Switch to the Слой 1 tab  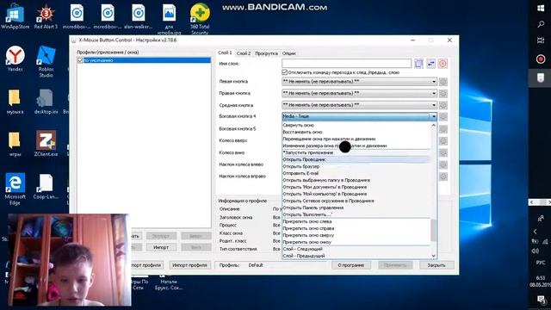(x=225, y=53)
